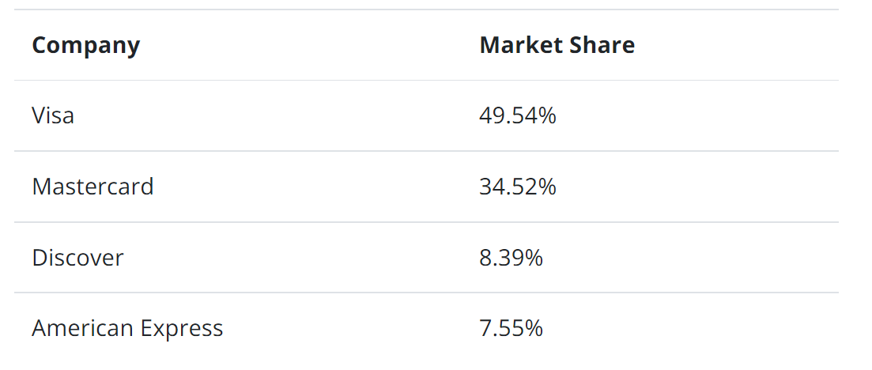
Task: Click the Market Share column header
Action: [557, 45]
